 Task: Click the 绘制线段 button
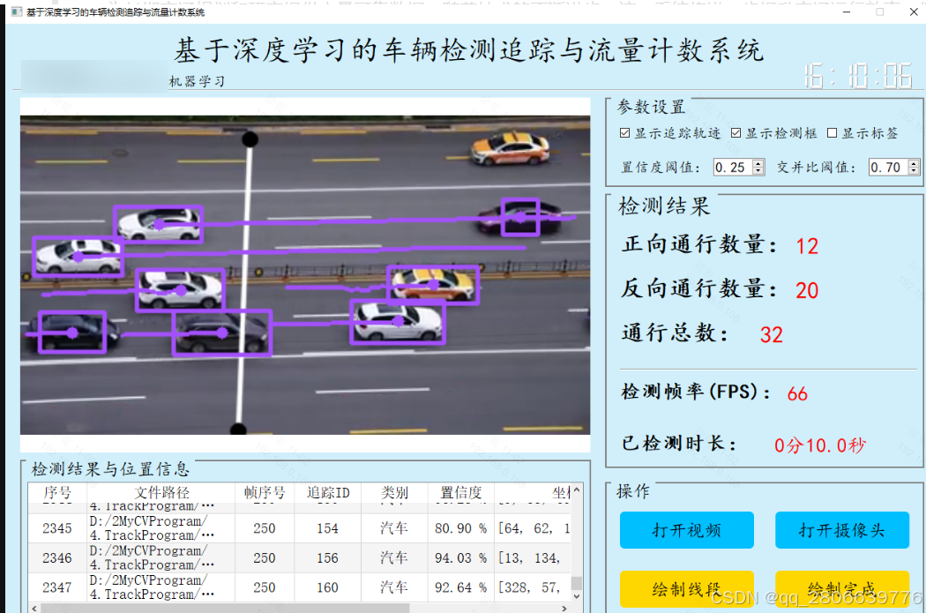coord(687,589)
